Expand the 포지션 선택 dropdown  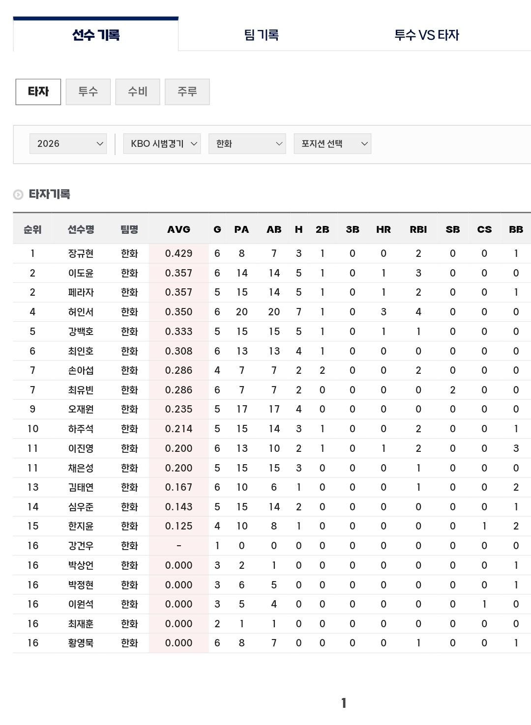click(332, 144)
